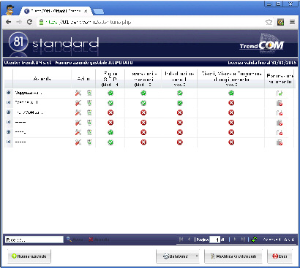Expand the fifth company row
The width and height of the screenshot is (300, 268).
pos(9,132)
